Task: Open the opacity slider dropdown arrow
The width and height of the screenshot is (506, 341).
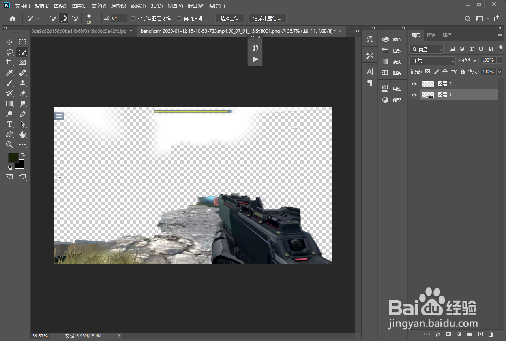Action: pos(499,60)
